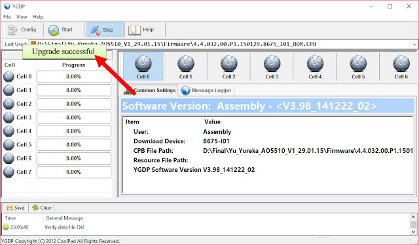Select the 'YGDP Software Version' row

pyautogui.click(x=268, y=170)
